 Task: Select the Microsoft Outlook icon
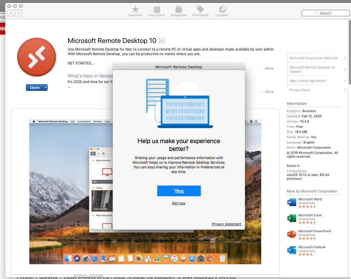291,250
